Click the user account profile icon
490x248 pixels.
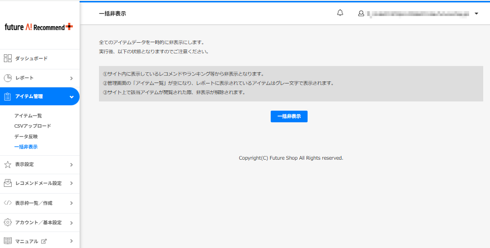361,14
